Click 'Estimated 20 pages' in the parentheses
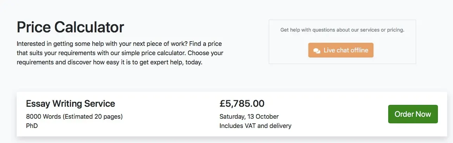453x143 pixels. pyautogui.click(x=93, y=117)
